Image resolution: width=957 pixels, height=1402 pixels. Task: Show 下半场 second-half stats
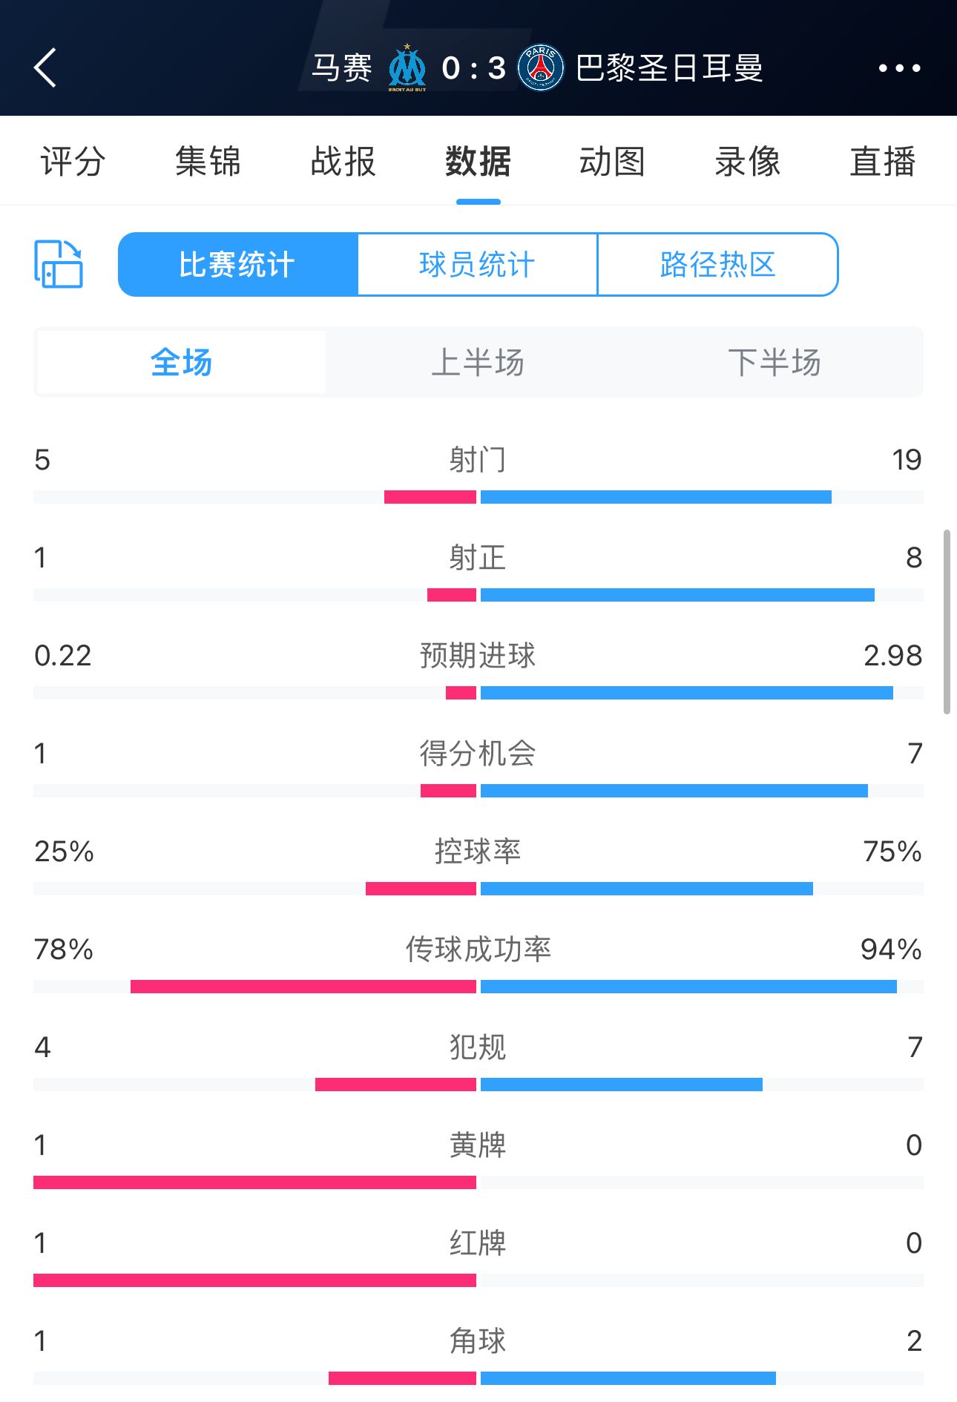[774, 363]
